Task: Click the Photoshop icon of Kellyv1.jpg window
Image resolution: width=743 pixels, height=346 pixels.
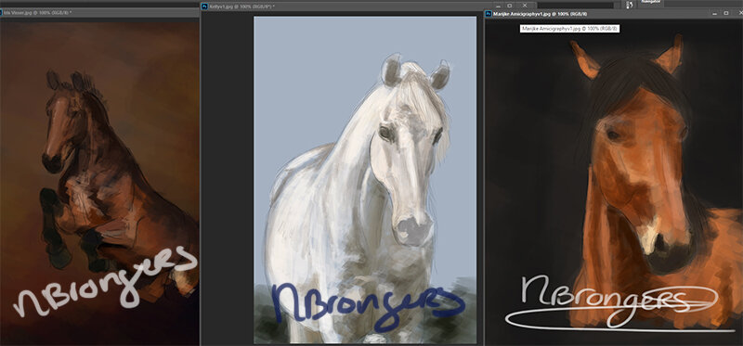Action: (x=204, y=6)
